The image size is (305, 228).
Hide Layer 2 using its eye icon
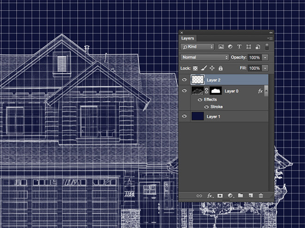pos(184,80)
